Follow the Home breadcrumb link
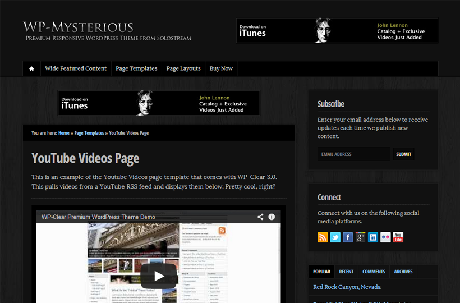 (63, 133)
